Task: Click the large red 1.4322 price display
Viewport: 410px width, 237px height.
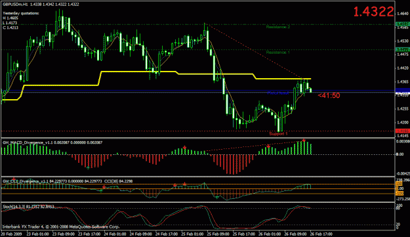Action: (373, 12)
